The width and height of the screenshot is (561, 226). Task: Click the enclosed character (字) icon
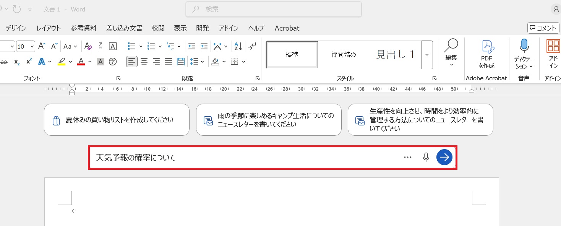click(113, 62)
